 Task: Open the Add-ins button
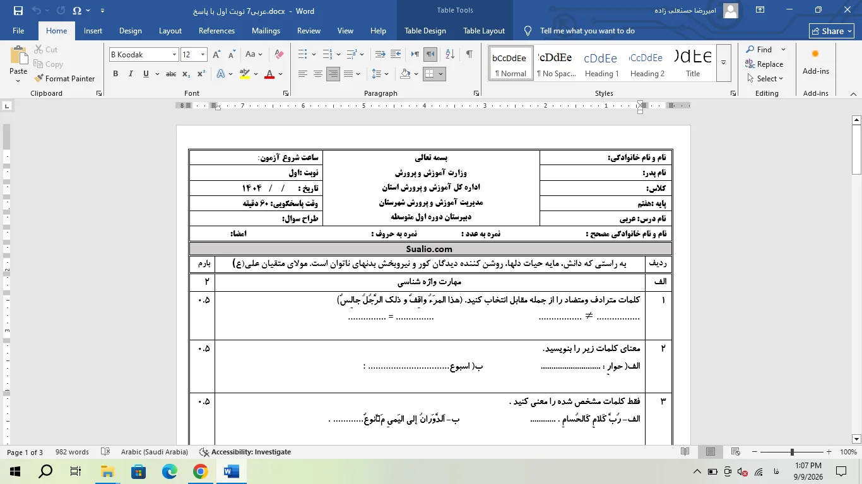point(815,62)
